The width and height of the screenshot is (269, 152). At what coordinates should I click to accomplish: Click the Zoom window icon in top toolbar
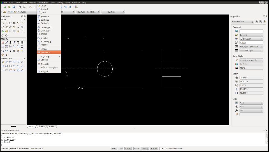pos(66,7)
